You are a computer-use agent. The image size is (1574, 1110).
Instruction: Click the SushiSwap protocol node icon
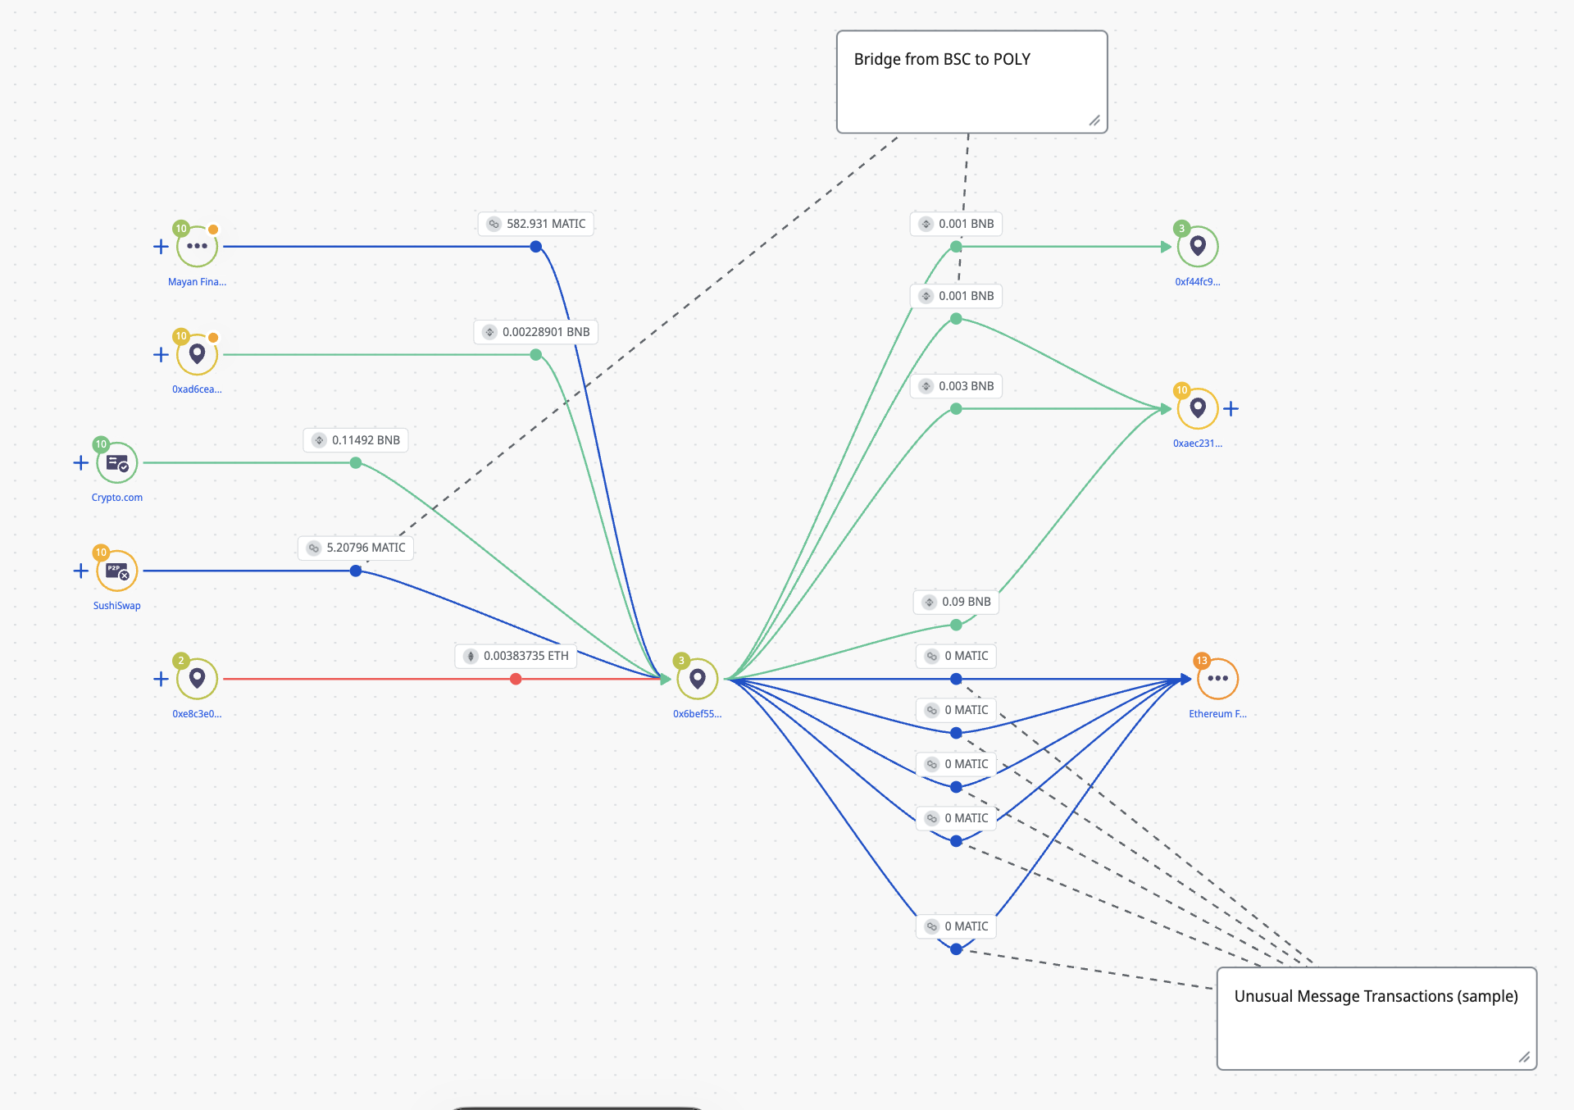point(116,571)
